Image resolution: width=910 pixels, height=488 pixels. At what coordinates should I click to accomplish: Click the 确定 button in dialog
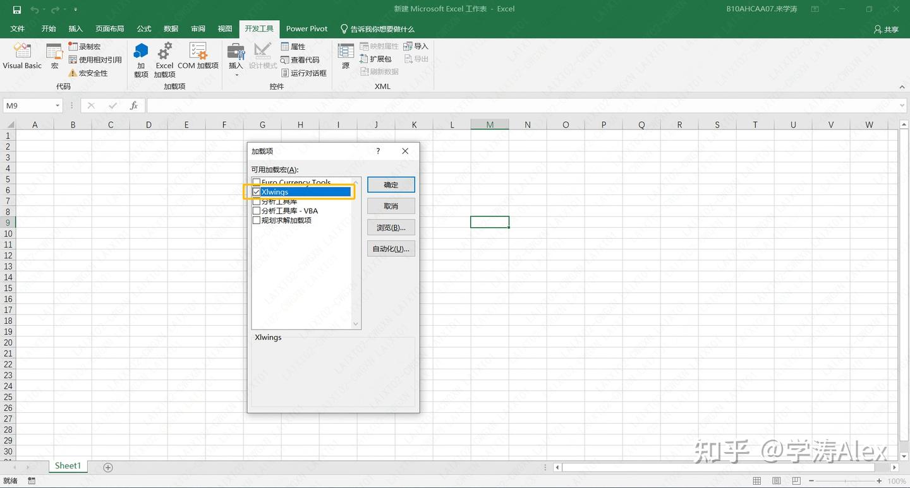click(x=391, y=185)
